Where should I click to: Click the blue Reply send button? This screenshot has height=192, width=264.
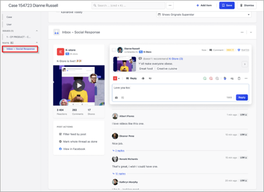242,97
